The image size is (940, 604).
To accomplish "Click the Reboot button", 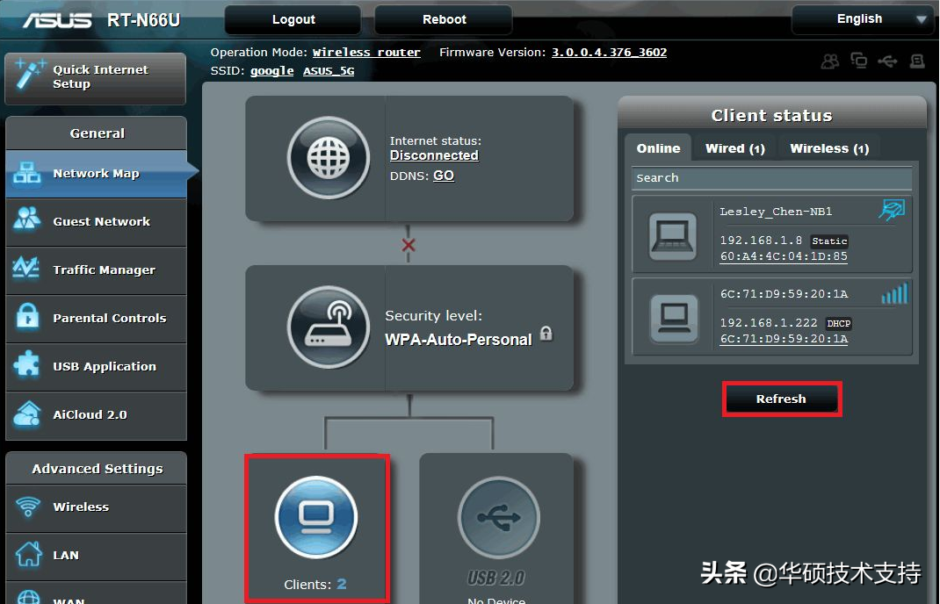I will [x=444, y=20].
